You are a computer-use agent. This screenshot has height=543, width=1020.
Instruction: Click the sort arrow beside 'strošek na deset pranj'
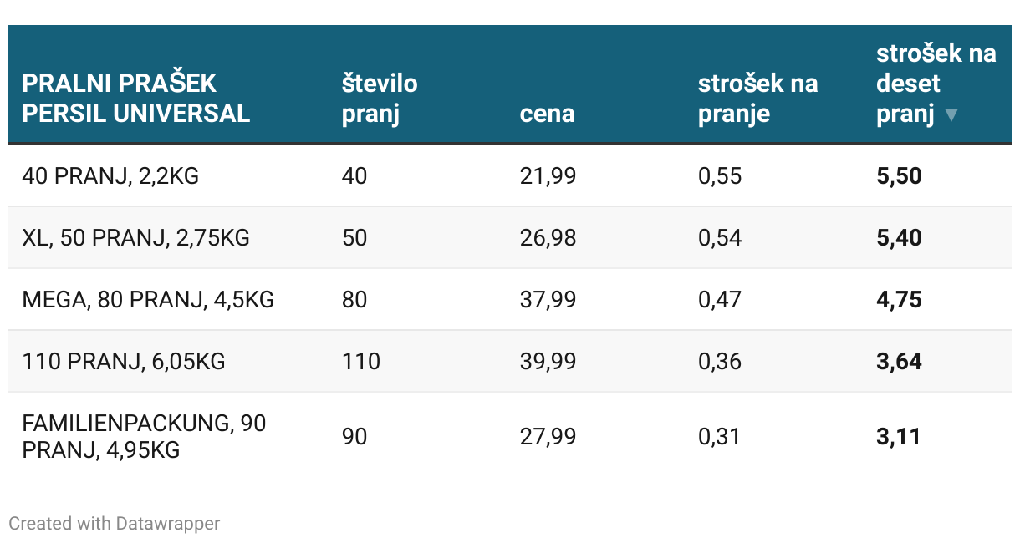(951, 115)
